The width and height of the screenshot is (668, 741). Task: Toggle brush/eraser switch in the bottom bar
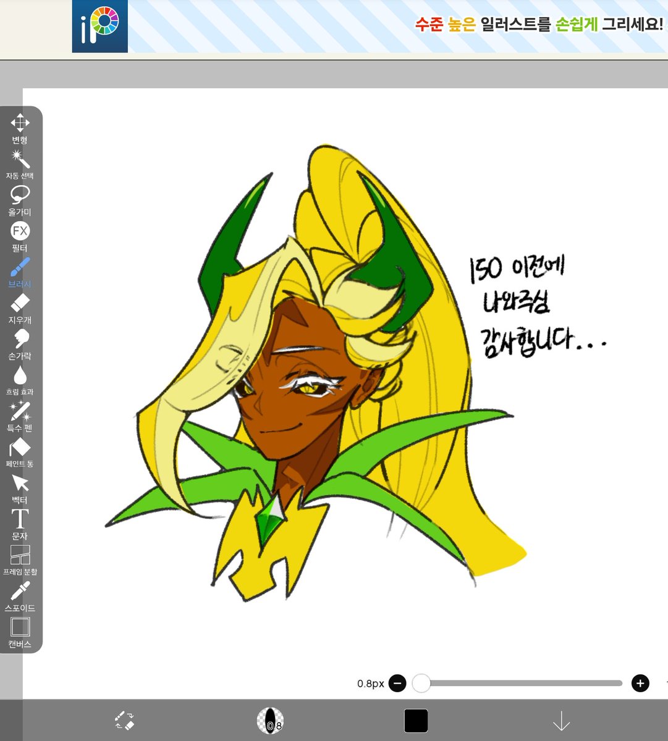click(x=124, y=721)
